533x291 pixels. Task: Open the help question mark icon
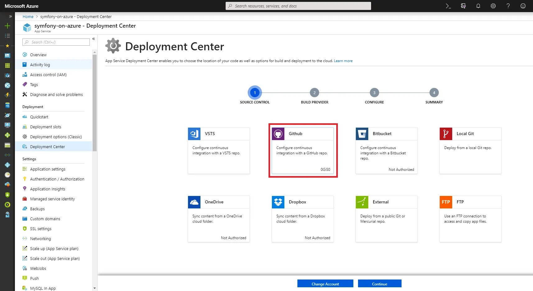coord(508,6)
